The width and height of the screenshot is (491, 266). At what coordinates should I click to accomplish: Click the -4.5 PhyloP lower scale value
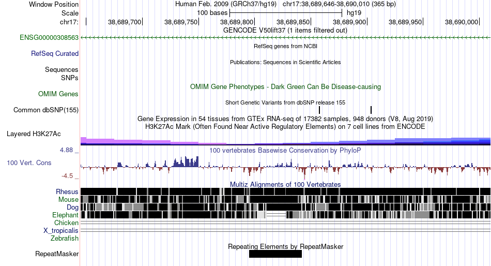coord(67,176)
